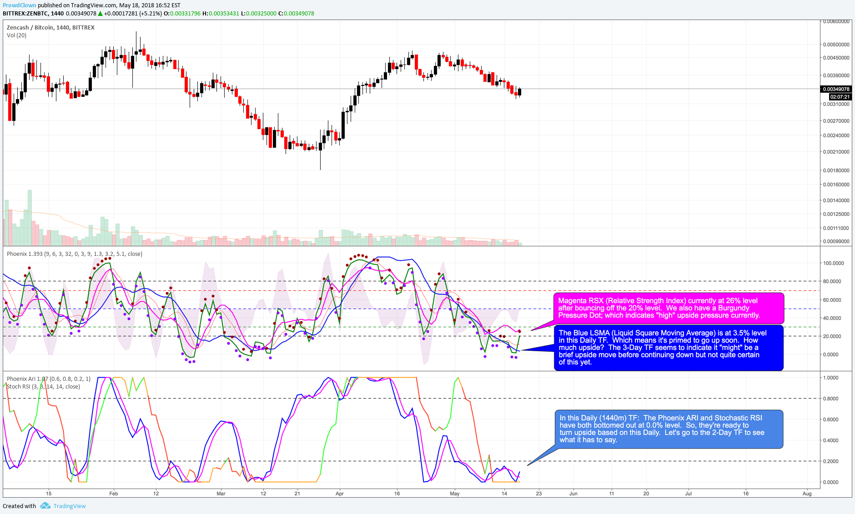Click the 40.0000 level on Phoenix axis
The width and height of the screenshot is (855, 514).
[833, 318]
